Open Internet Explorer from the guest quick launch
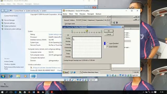Screen dimensions: 167x94 click(x=74, y=72)
